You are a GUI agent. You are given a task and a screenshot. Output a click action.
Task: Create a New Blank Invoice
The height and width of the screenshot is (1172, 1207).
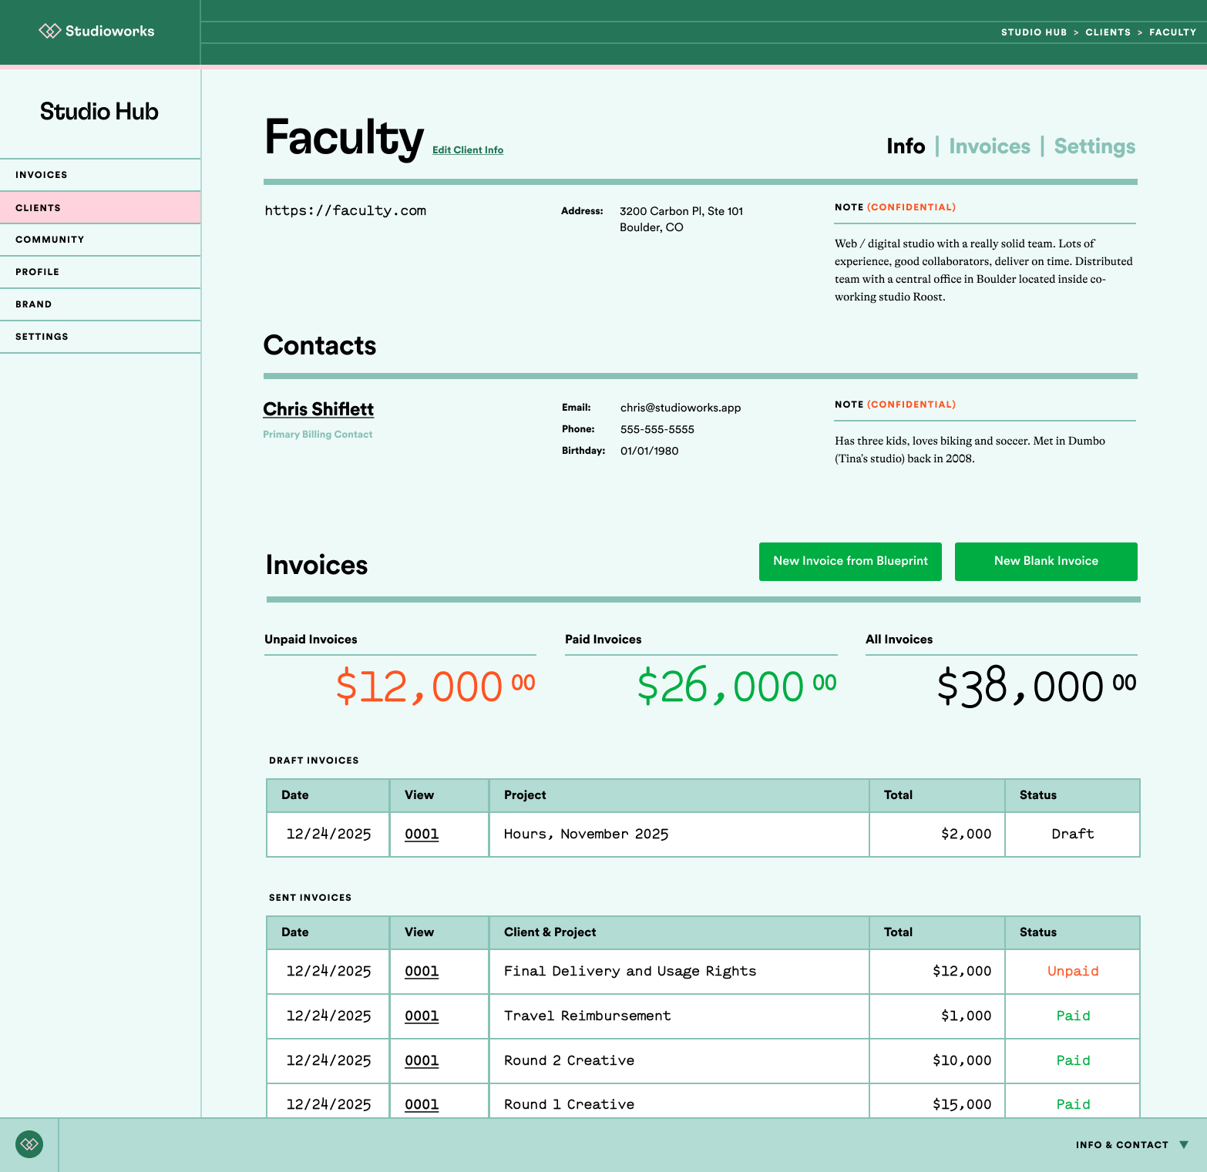[x=1045, y=561]
